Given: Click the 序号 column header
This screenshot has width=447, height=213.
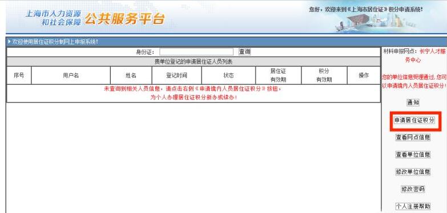Looking at the screenshot, I should coord(19,75).
